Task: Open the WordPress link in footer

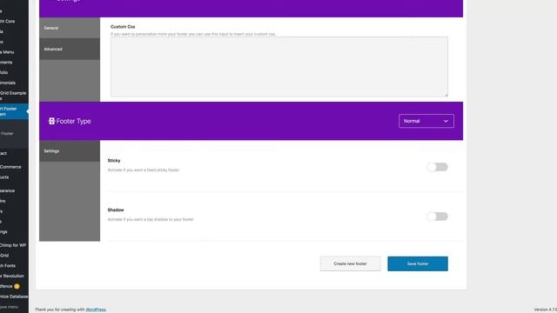Action: (96, 310)
